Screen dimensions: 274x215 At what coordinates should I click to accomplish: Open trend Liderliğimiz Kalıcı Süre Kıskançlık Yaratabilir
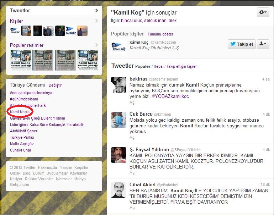click(x=47, y=125)
